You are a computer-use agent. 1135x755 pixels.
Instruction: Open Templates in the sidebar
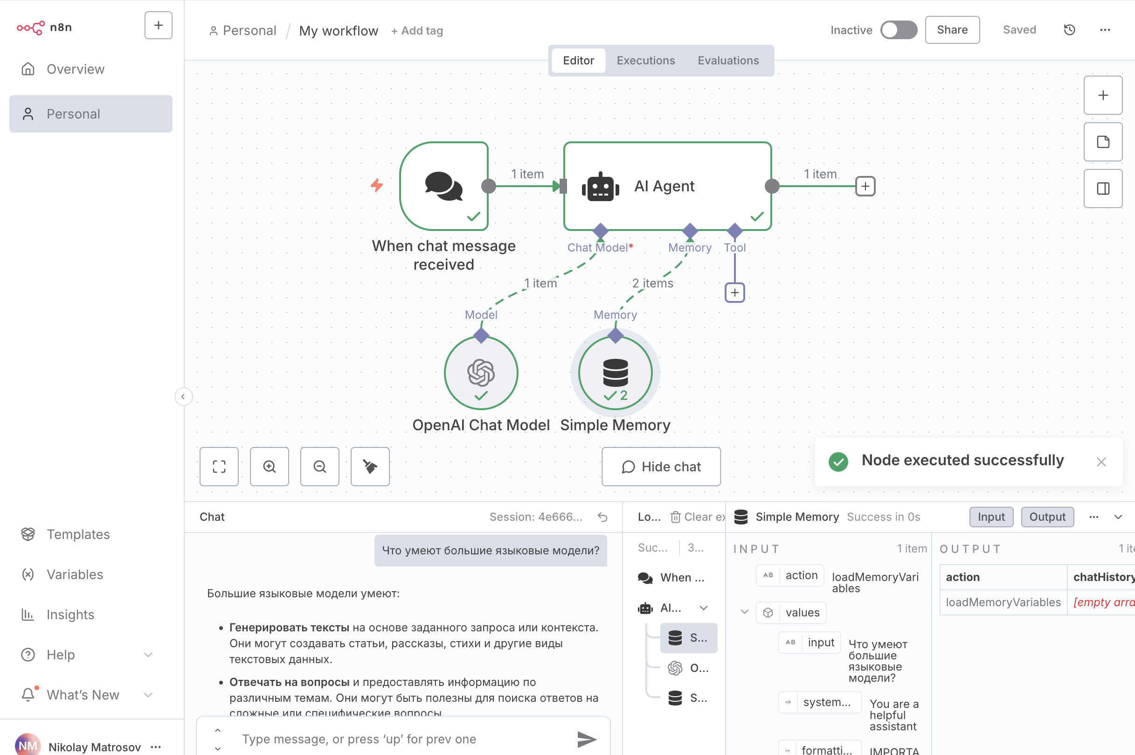click(x=91, y=534)
